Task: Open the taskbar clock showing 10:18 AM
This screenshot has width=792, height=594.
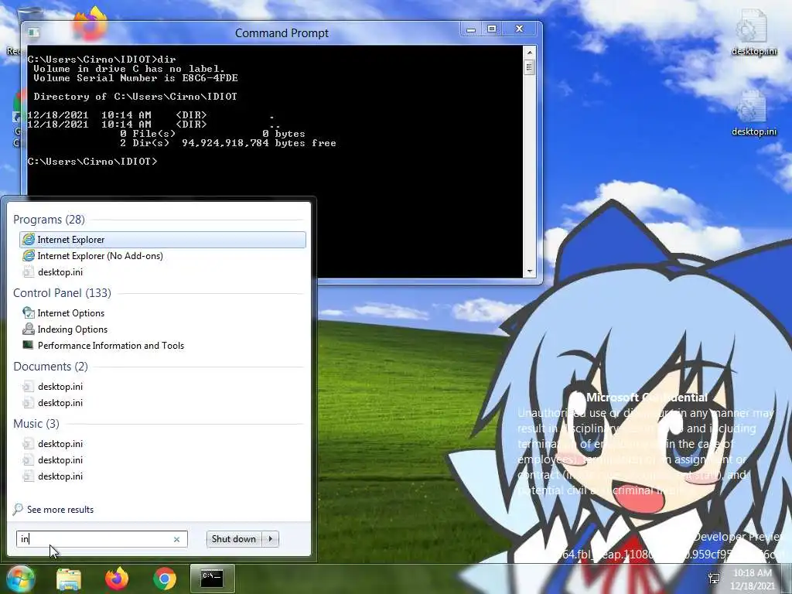Action: point(753,579)
